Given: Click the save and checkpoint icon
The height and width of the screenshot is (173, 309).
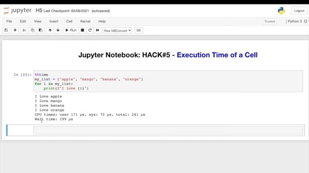Looking at the screenshot, I should [x=6, y=30].
